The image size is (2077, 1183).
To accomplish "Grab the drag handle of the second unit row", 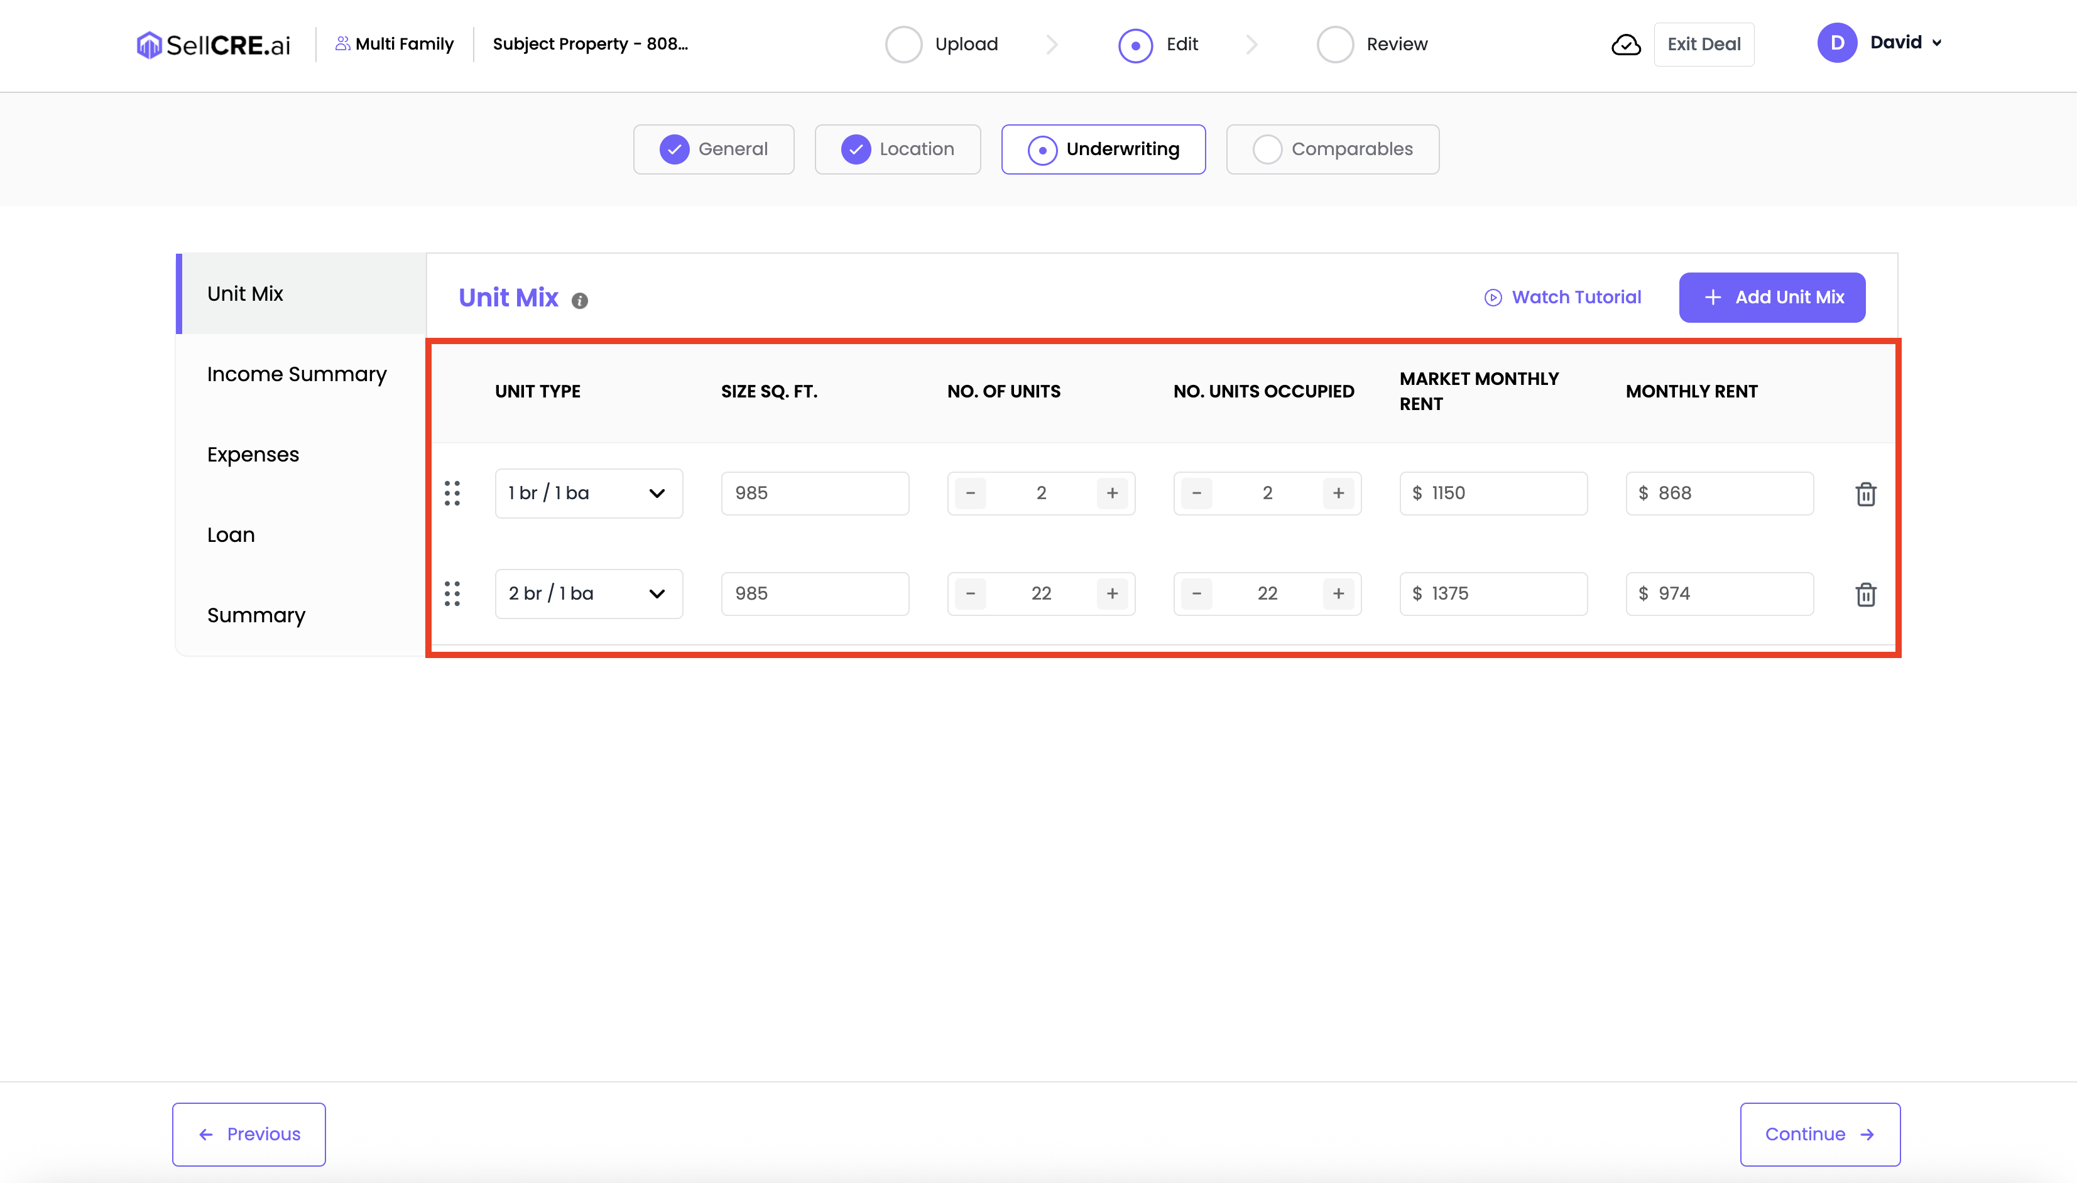I will click(452, 594).
